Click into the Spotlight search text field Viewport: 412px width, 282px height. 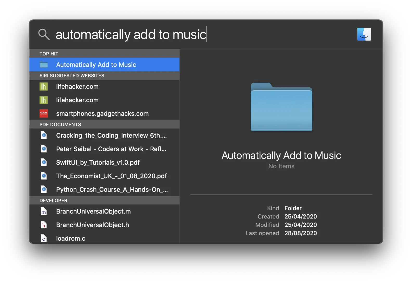203,34
